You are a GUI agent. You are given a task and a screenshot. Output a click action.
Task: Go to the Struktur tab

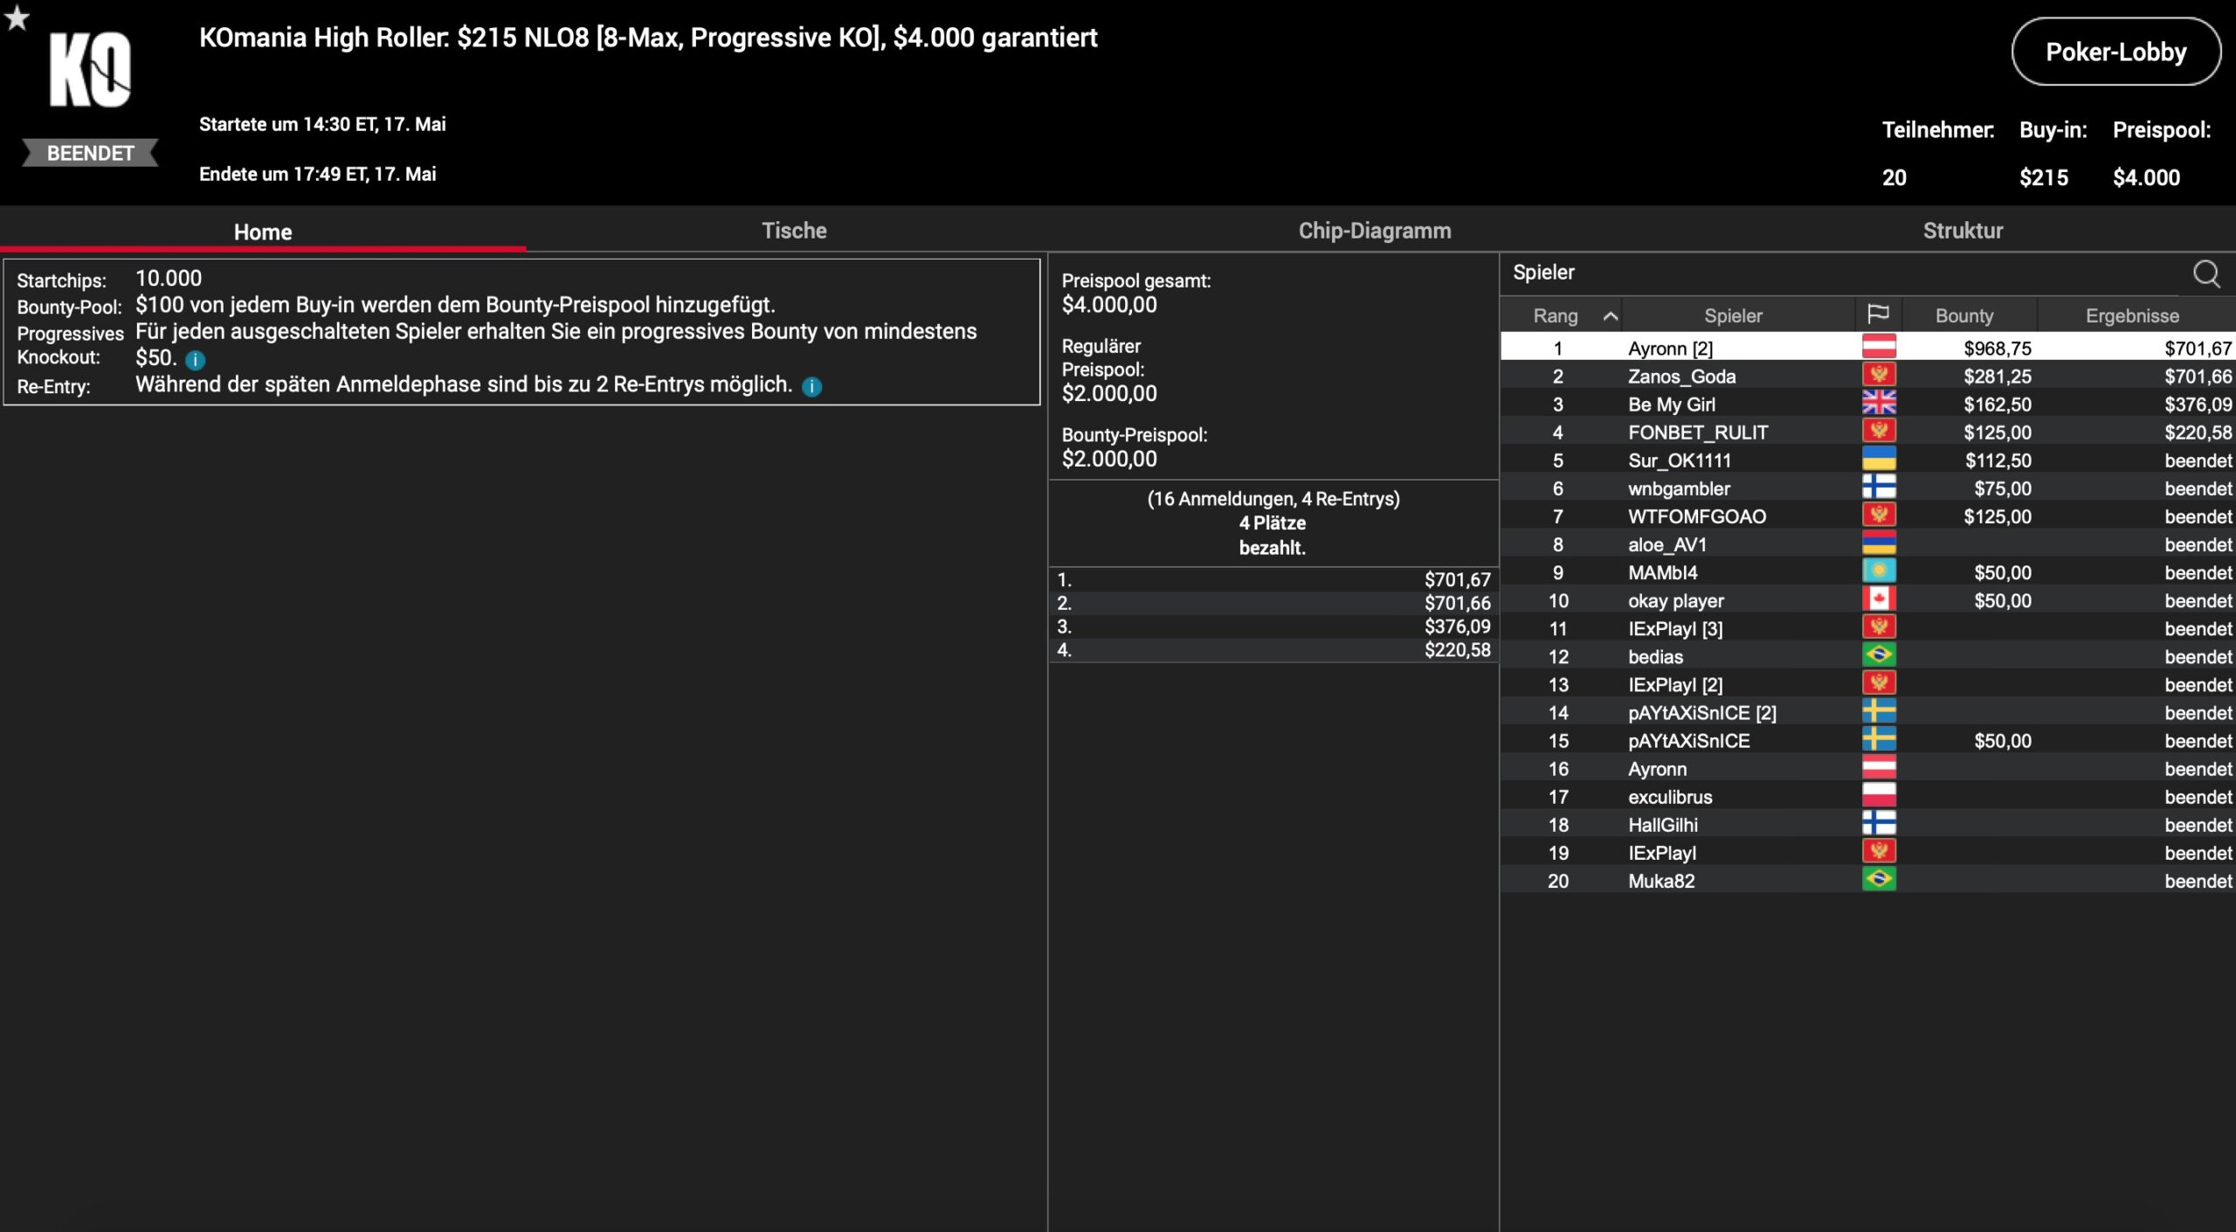(x=1962, y=231)
